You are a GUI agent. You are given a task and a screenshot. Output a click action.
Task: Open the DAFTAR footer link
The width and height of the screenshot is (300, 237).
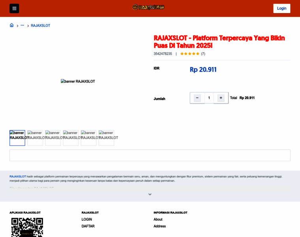point(88,226)
